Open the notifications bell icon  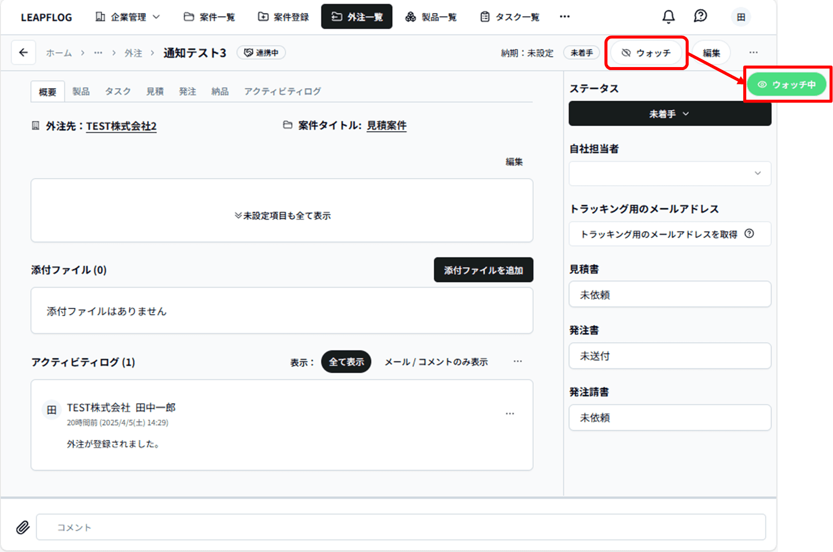point(668,17)
